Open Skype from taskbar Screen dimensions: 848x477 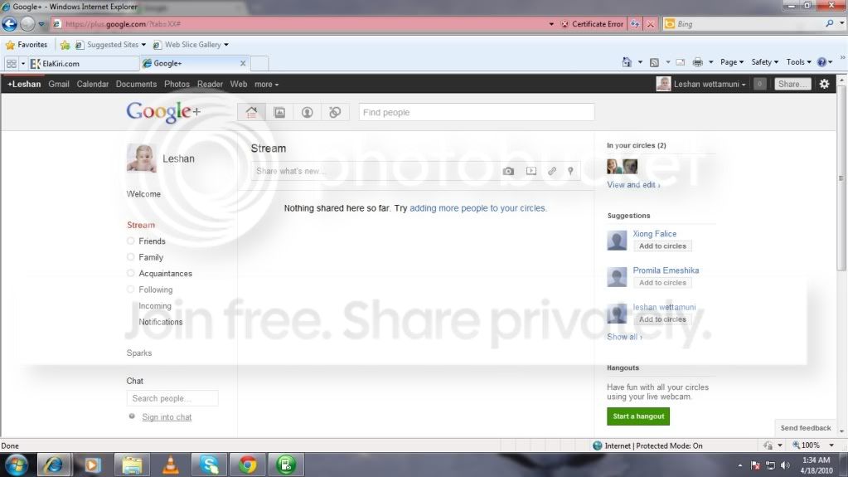(x=209, y=465)
